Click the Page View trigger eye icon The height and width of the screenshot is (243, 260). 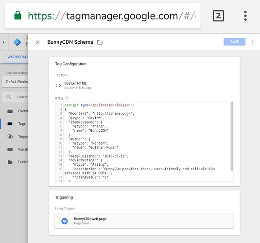[x=65, y=221]
